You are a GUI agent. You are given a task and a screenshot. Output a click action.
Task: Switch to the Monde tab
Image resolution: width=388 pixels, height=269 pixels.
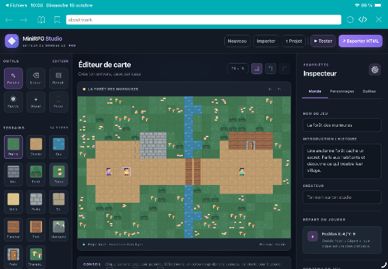(x=315, y=91)
